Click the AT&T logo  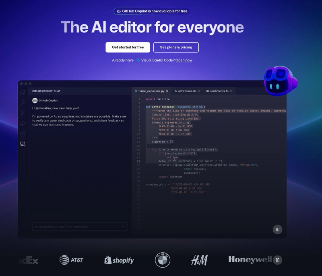(71, 260)
